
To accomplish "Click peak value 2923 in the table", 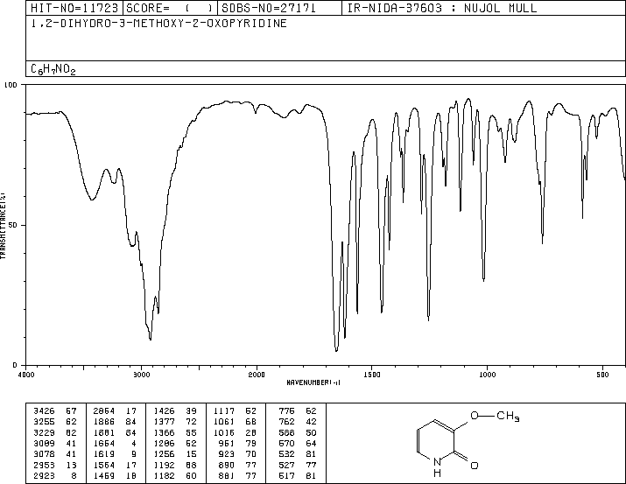I will point(44,475).
